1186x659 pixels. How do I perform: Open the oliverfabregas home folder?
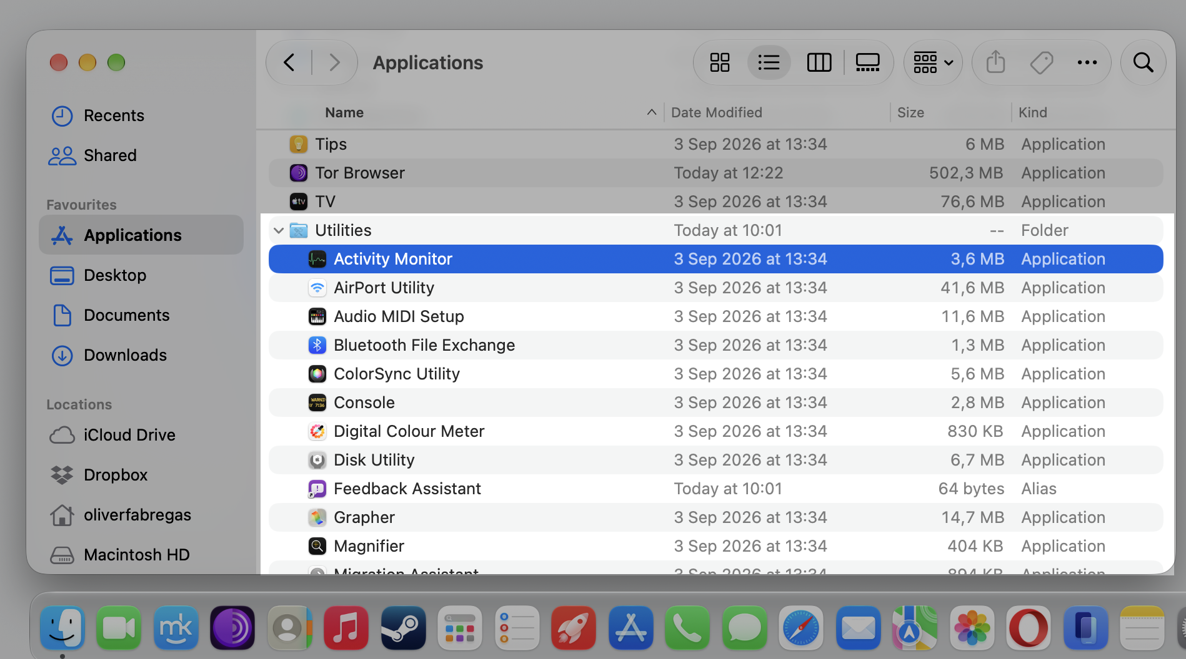[141, 515]
